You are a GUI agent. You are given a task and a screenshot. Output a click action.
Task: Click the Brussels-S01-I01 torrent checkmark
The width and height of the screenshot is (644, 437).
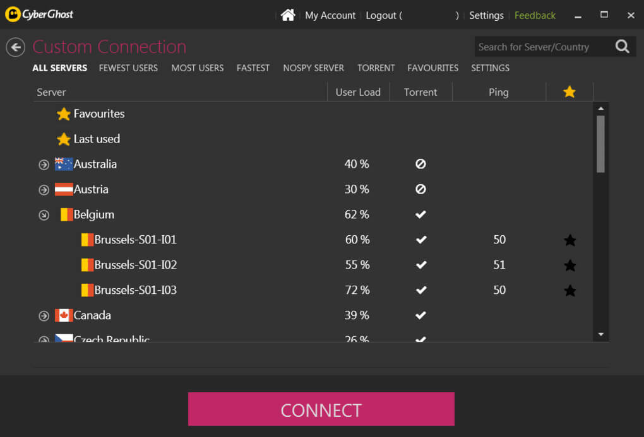tap(421, 240)
